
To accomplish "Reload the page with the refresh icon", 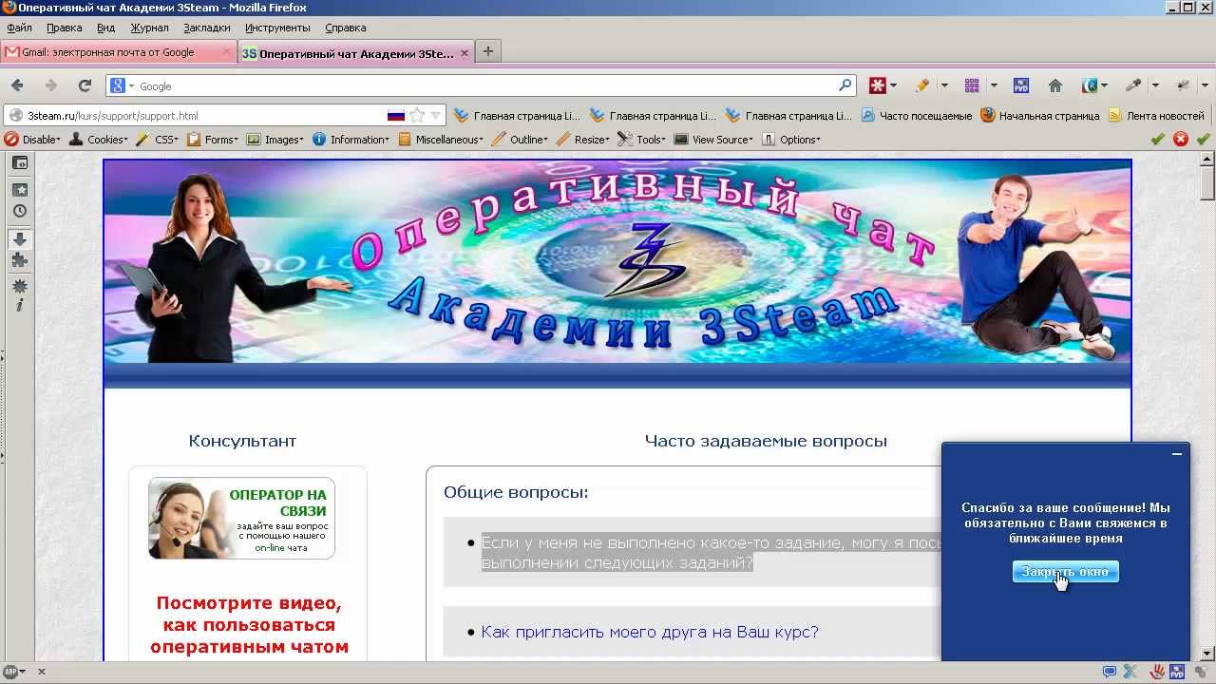I will pos(85,85).
